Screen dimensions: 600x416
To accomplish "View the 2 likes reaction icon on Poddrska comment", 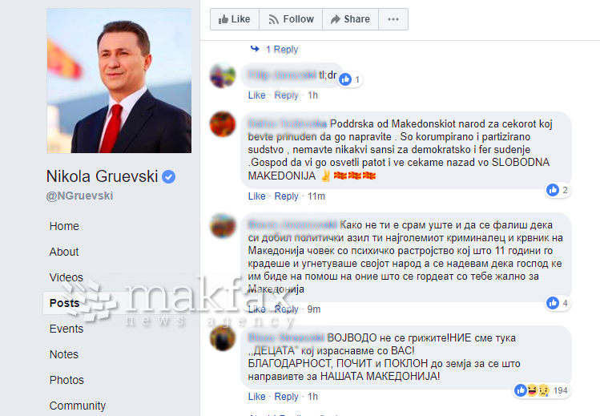I will pyautogui.click(x=553, y=190).
